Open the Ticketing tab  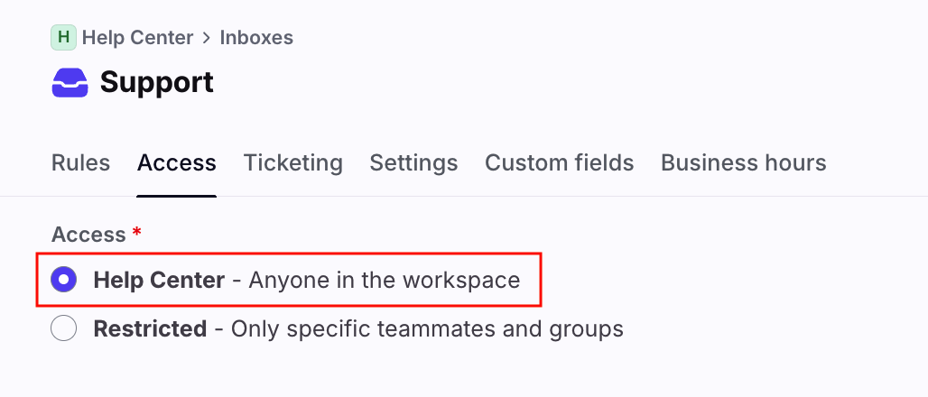point(292,163)
